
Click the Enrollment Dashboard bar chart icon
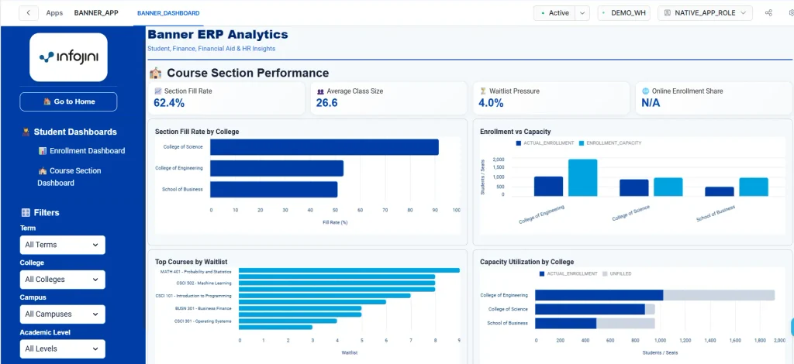coord(43,151)
